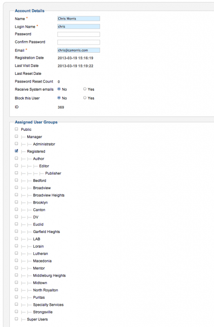
Task: Uncheck the Registered group checkbox
Action: click(x=16, y=151)
